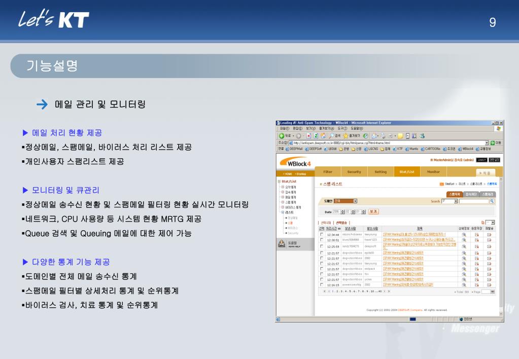The image size is (519, 359).
Task: Open the Setting tab
Action: point(380,172)
